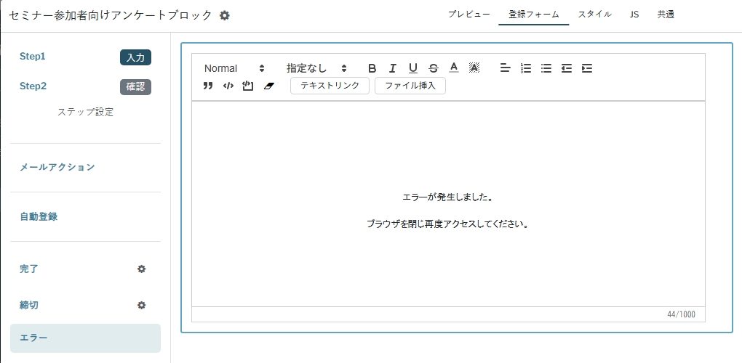The image size is (742, 363).
Task: Open the 指定なし dropdown
Action: [316, 68]
